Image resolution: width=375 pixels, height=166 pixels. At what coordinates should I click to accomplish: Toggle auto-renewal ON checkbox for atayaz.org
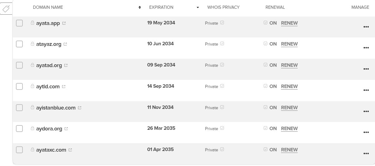click(265, 44)
